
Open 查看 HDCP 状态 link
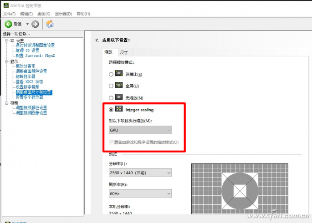(x=30, y=81)
